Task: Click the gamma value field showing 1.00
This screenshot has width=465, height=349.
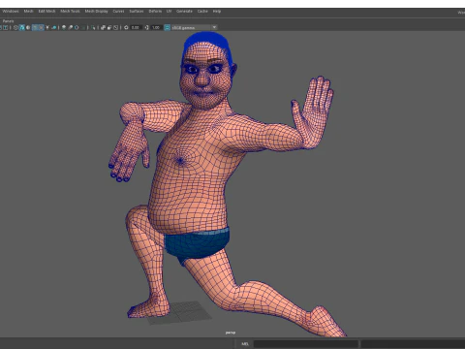Action: [x=156, y=28]
